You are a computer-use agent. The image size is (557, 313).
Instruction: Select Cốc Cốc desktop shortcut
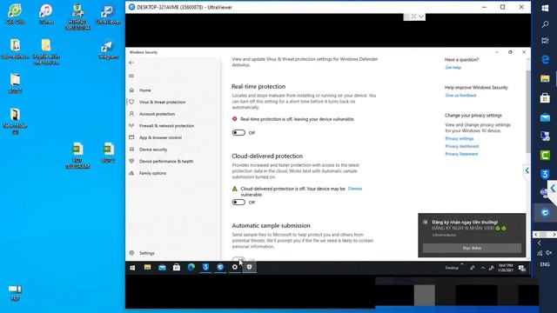click(x=16, y=14)
